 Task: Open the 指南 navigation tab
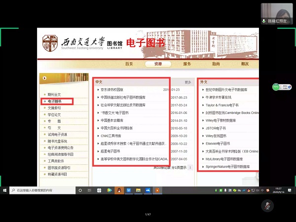click(x=216, y=64)
